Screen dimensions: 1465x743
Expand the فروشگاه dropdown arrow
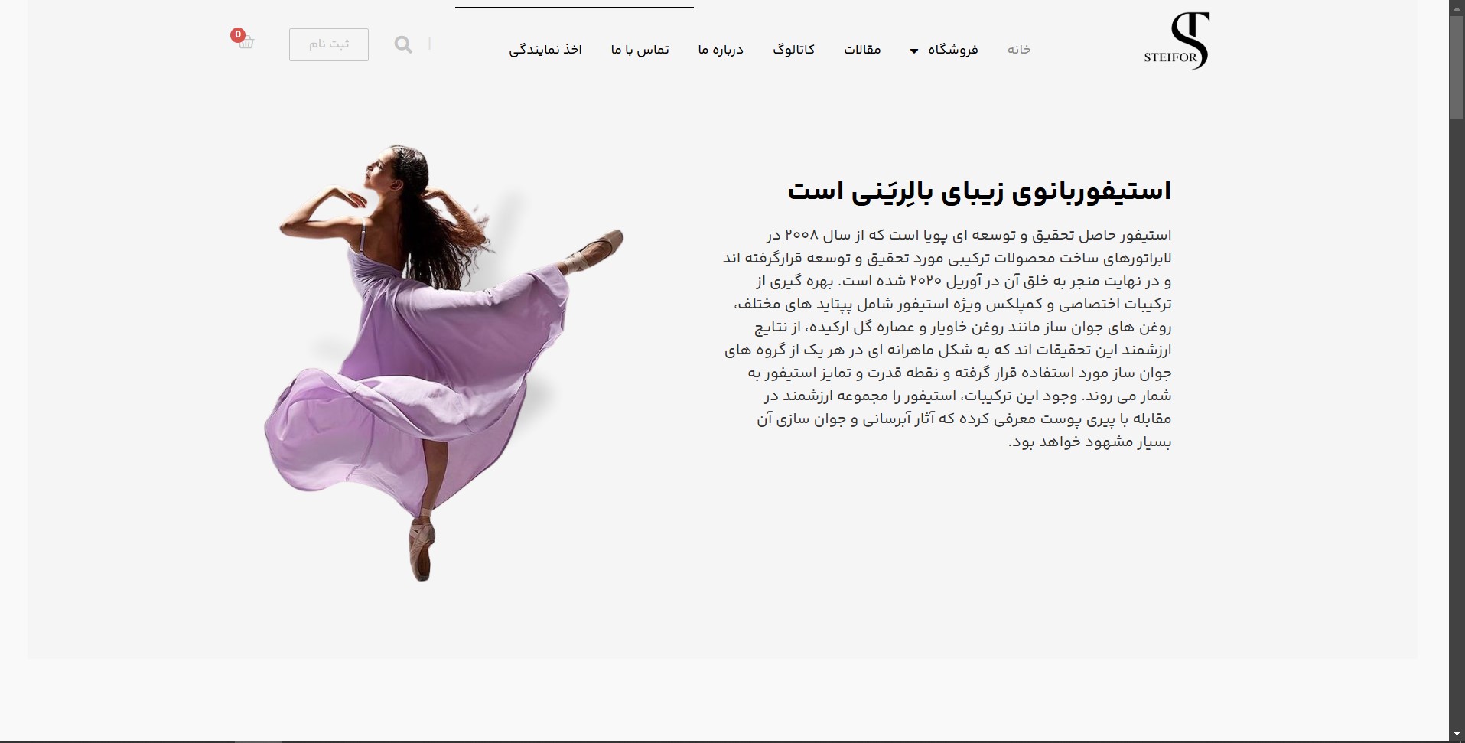(913, 51)
